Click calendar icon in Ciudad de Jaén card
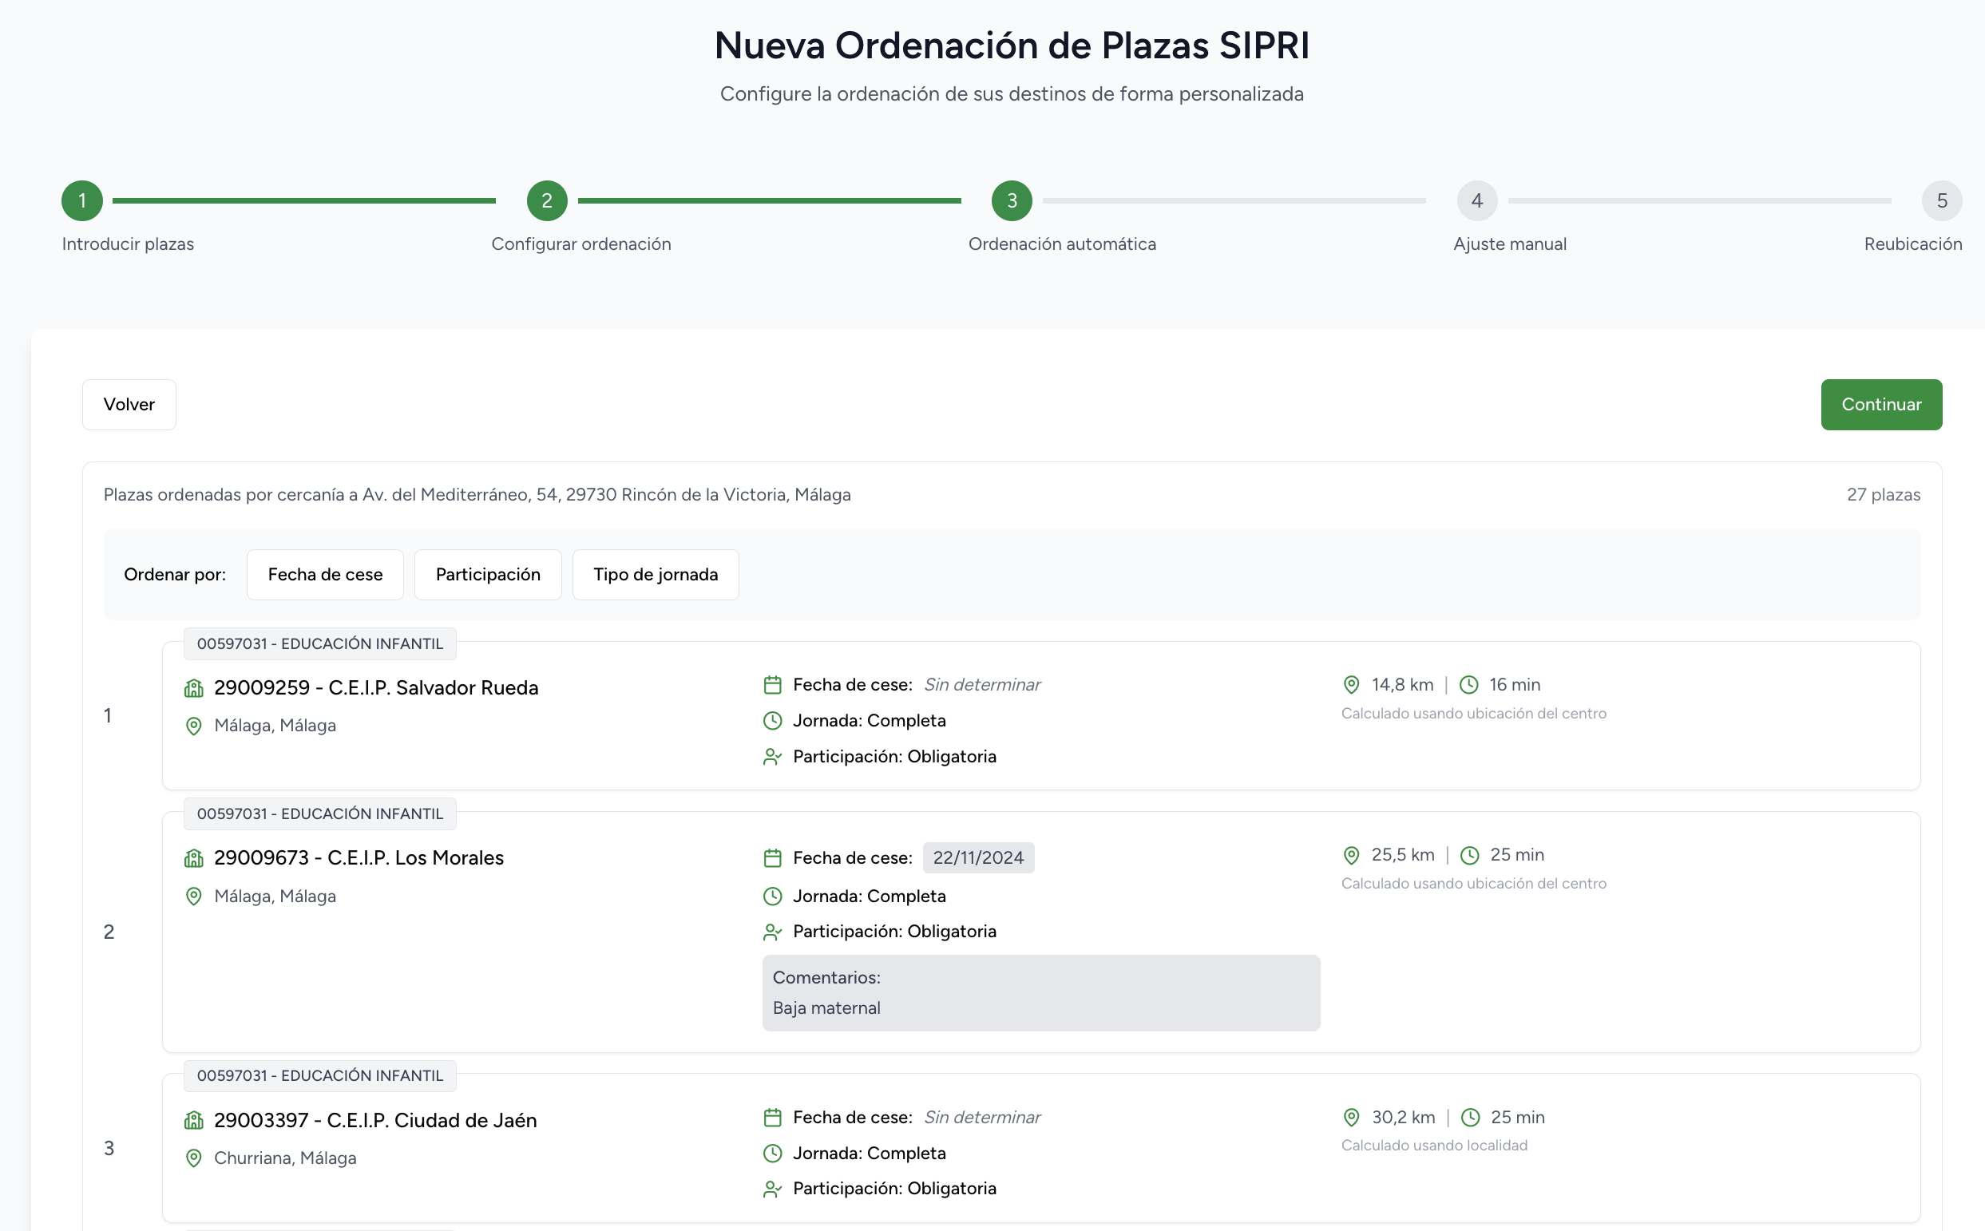This screenshot has height=1231, width=1985. pyautogui.click(x=773, y=1118)
